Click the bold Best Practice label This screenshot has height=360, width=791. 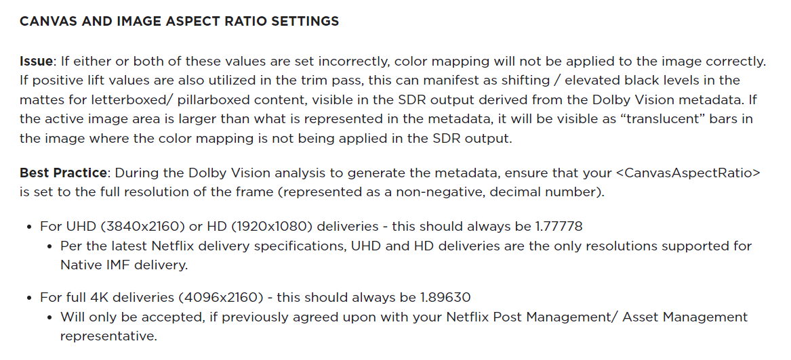[x=62, y=173]
